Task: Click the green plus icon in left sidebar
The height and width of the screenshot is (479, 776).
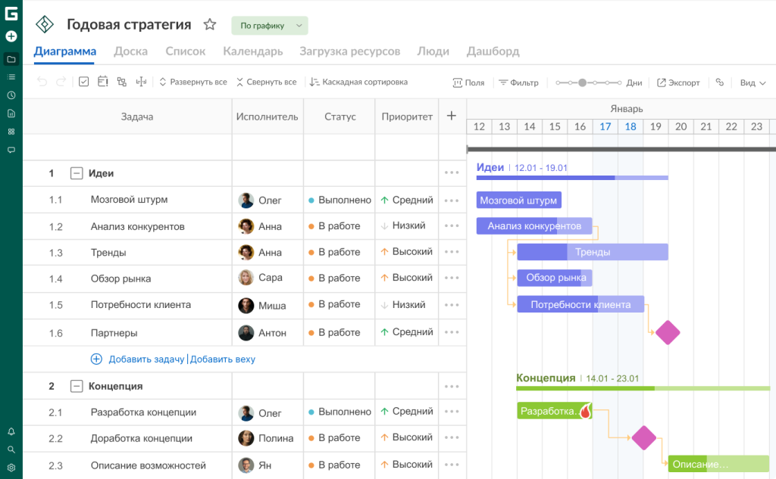Action: [x=11, y=36]
